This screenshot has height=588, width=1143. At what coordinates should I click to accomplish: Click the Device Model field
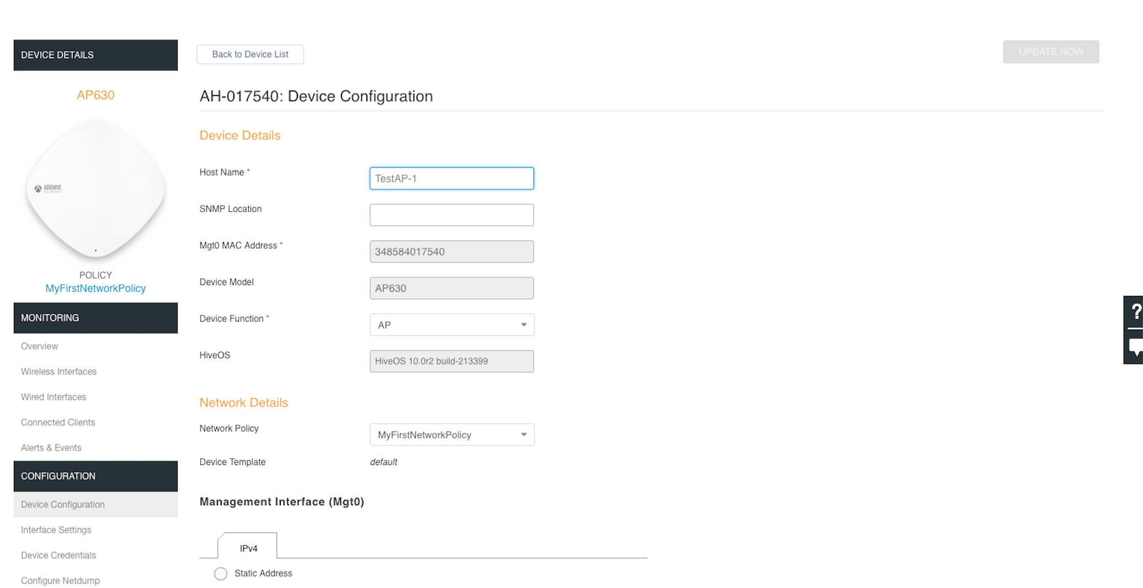point(452,288)
